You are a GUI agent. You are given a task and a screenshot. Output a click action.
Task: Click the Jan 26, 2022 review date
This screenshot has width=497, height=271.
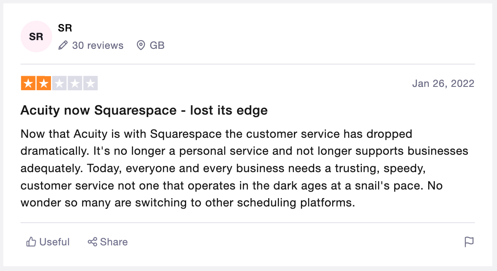[x=443, y=84]
